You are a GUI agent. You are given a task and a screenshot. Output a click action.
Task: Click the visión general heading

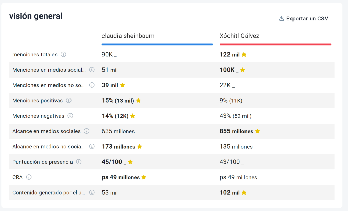pos(36,16)
